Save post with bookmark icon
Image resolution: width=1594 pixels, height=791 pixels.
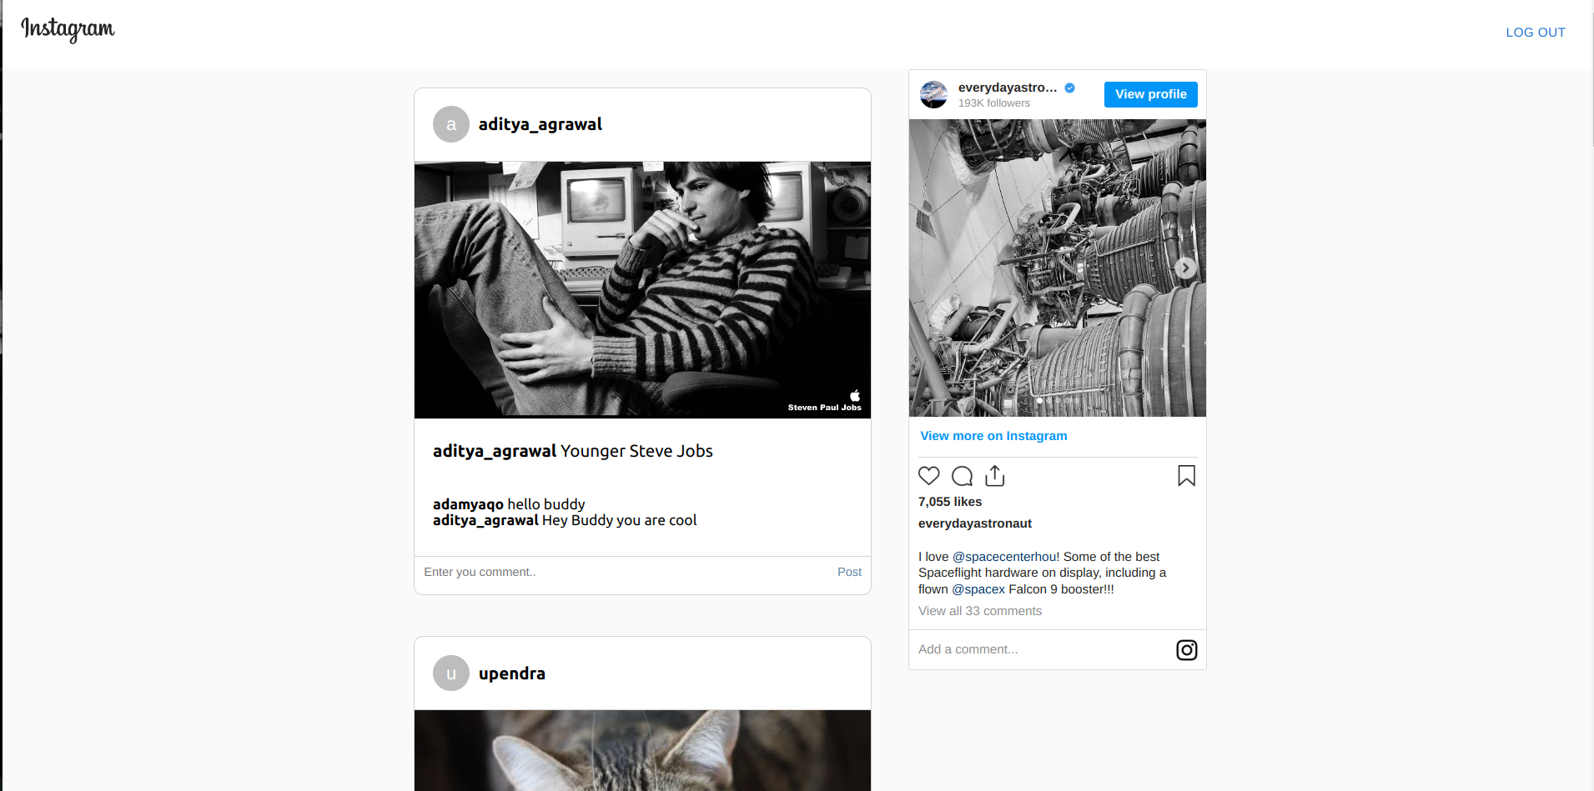[1186, 476]
